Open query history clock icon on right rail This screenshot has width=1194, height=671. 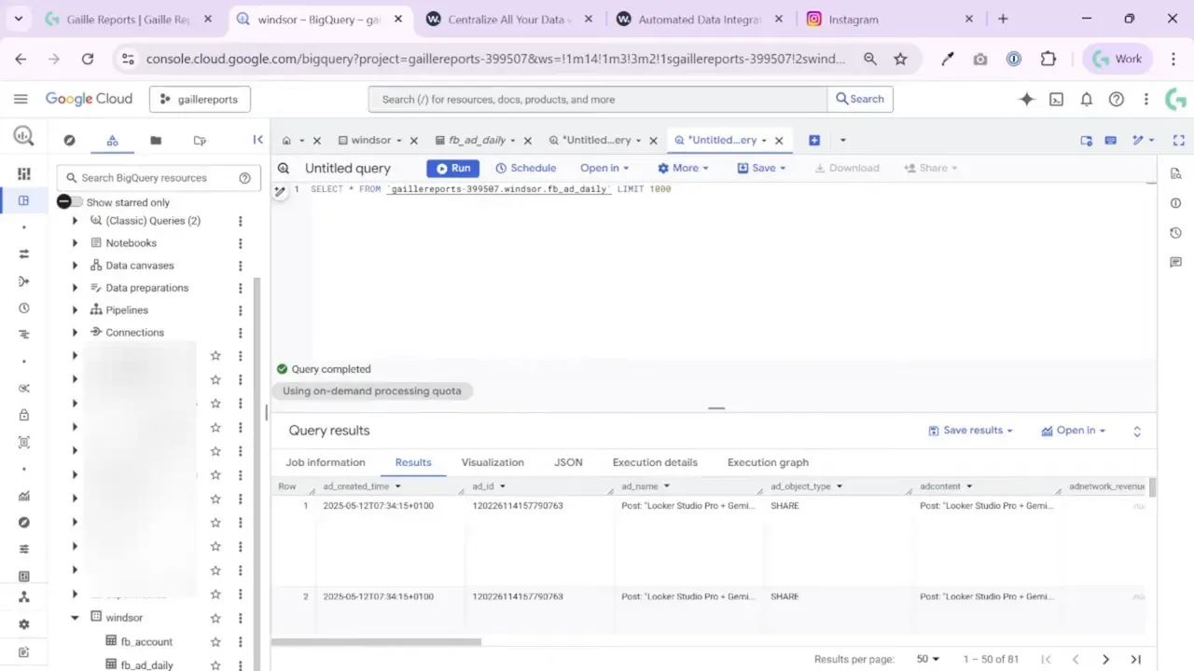coord(1175,233)
